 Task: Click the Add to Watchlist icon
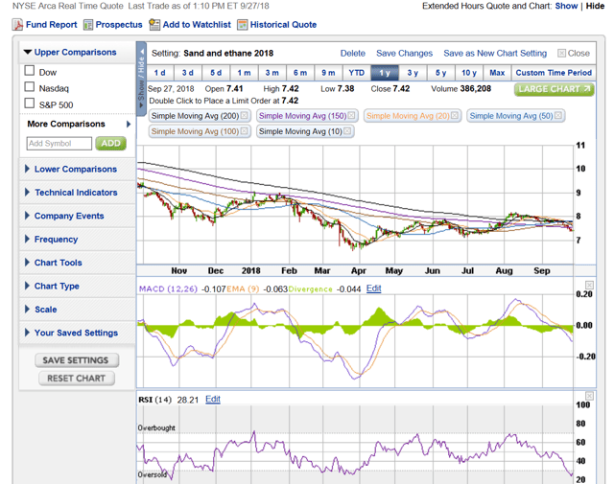(154, 25)
